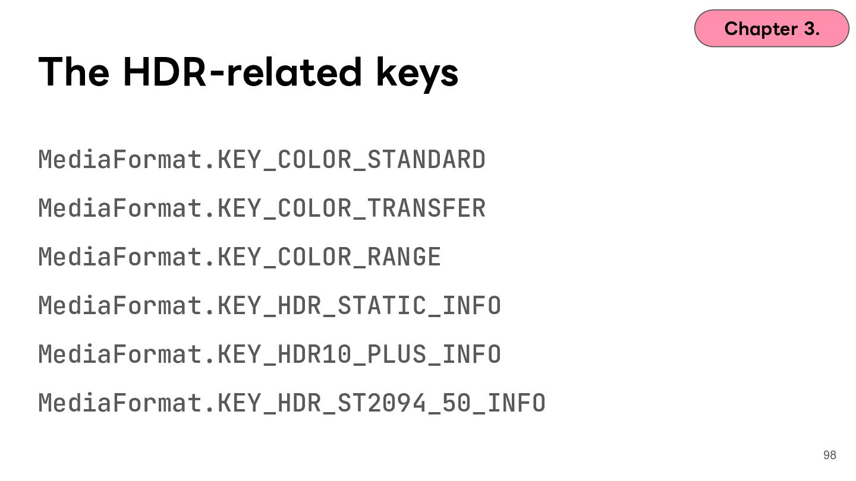This screenshot has height=481, width=856.
Task: Click the MediaFormat.KEY_HDR10_PLUS_INFO line
Action: pos(270,355)
